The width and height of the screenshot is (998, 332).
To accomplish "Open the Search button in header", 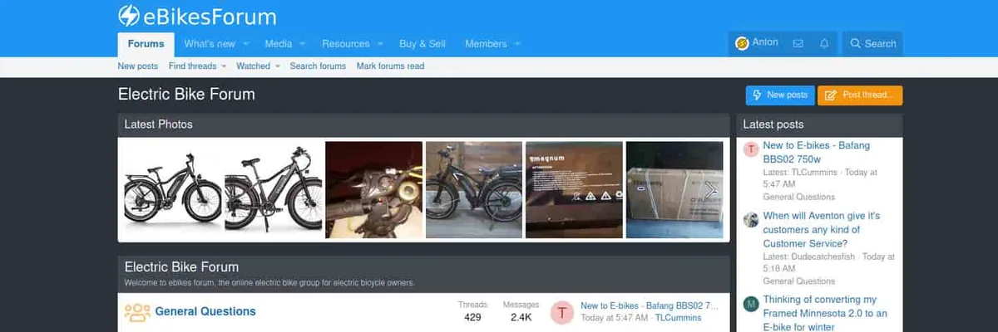I will pos(872,43).
